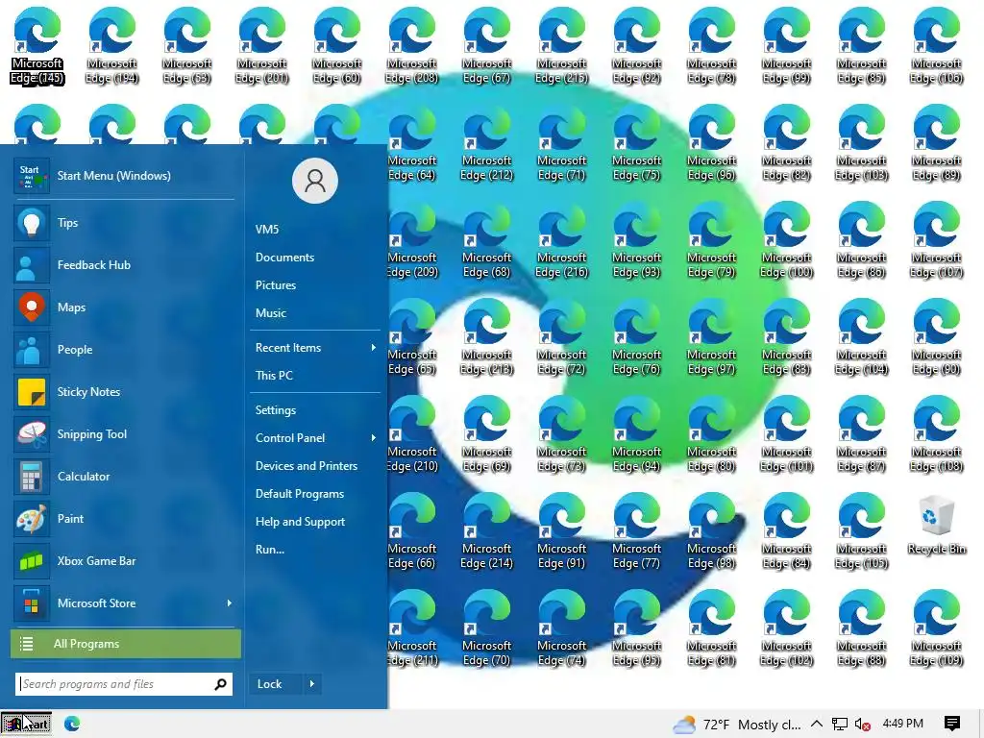Viewport: 984px width, 738px height.
Task: Expand Microsoft Store submenu arrow
Action: [229, 603]
